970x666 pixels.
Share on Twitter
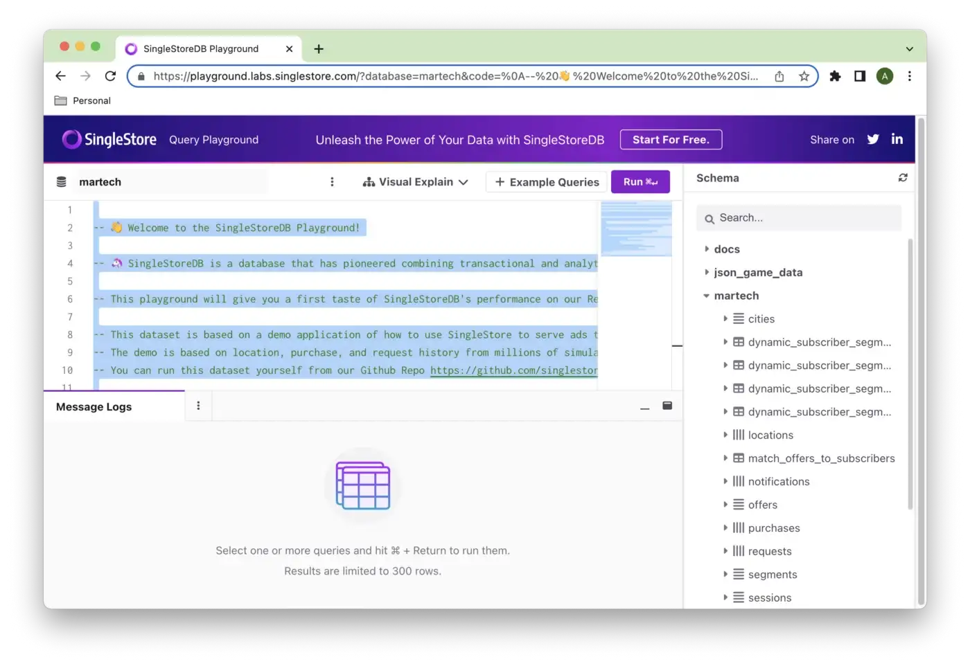click(x=873, y=139)
